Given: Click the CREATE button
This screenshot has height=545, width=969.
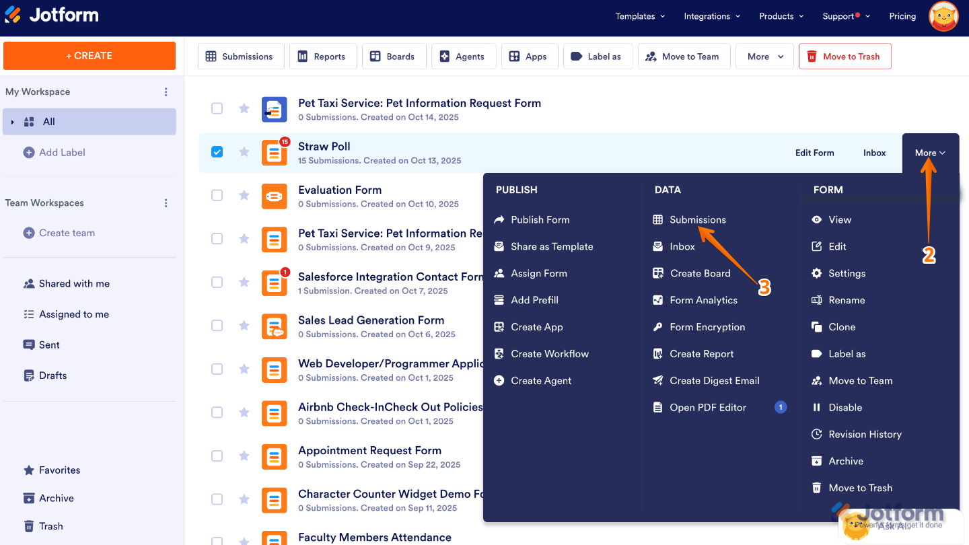Looking at the screenshot, I should point(89,56).
